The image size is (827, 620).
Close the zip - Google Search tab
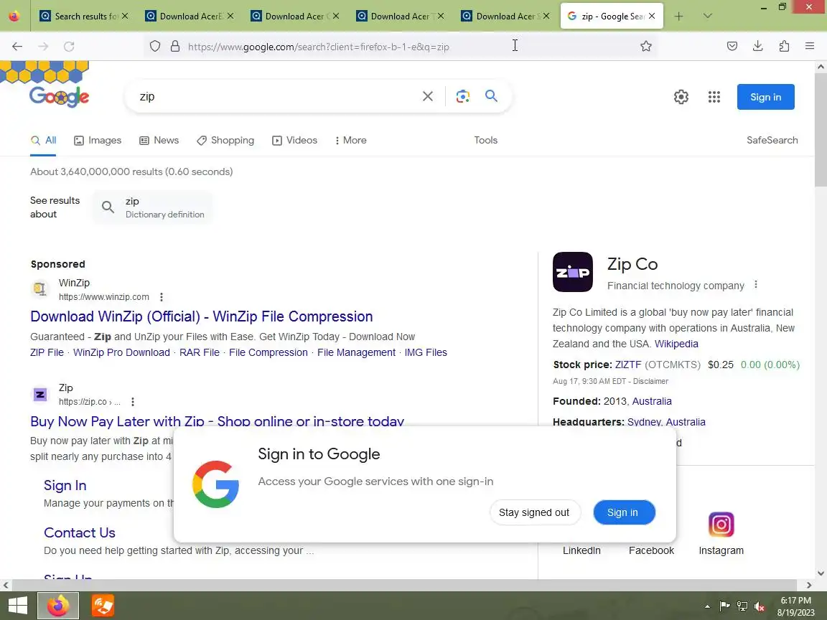point(652,17)
